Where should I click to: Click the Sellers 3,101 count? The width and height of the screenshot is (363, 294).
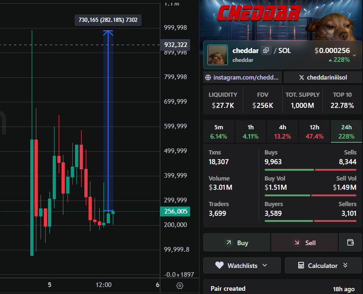tap(349, 214)
